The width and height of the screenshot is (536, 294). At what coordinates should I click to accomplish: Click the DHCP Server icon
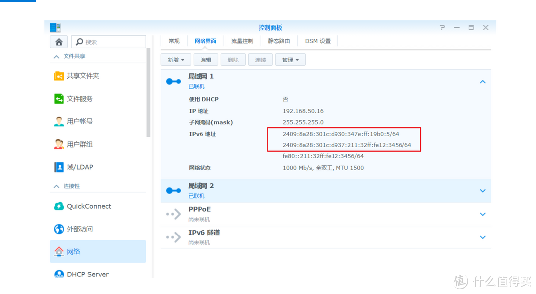click(x=59, y=274)
